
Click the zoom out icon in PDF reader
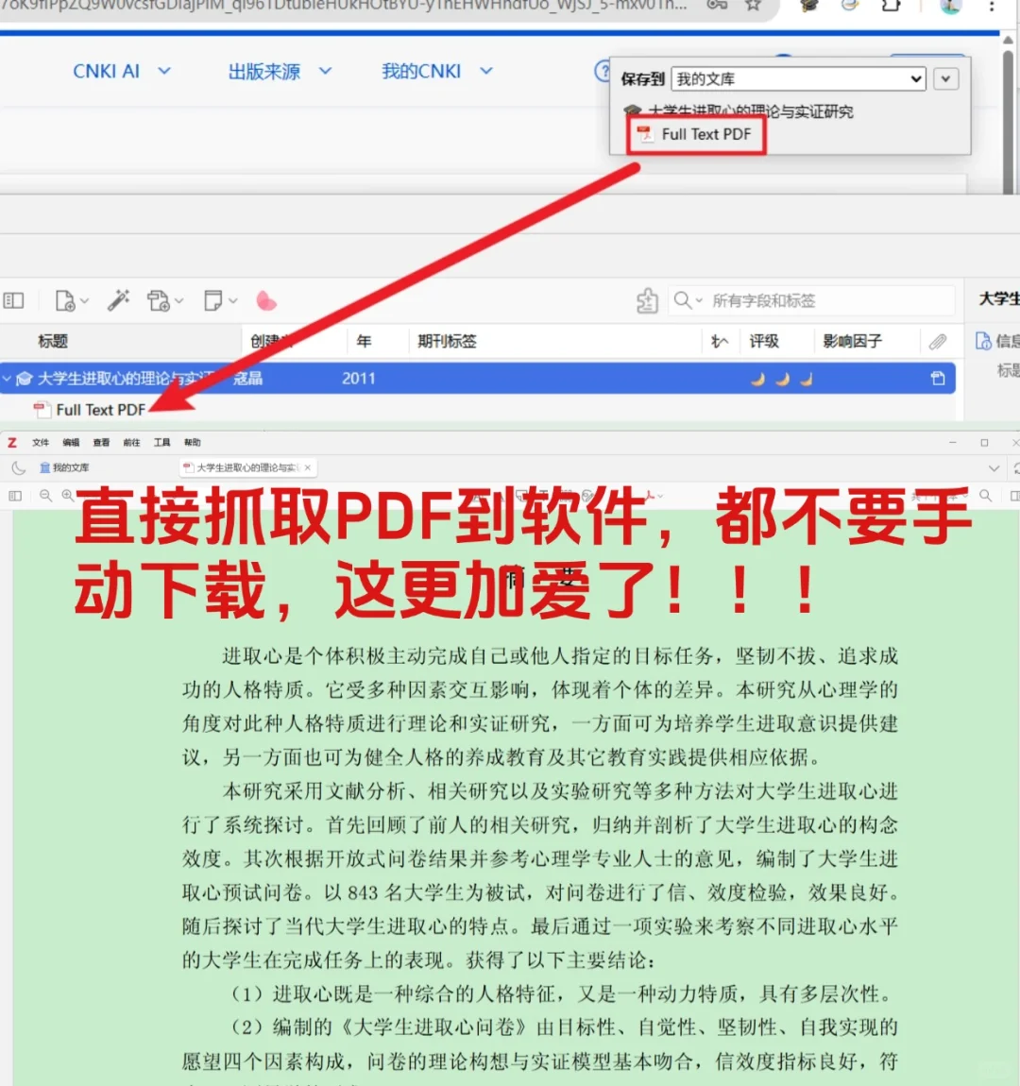(x=45, y=495)
